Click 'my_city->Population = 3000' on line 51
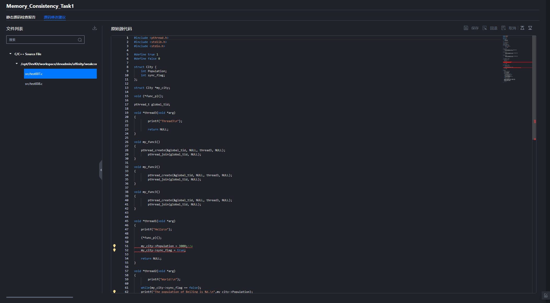The image size is (550, 303). click(163, 246)
